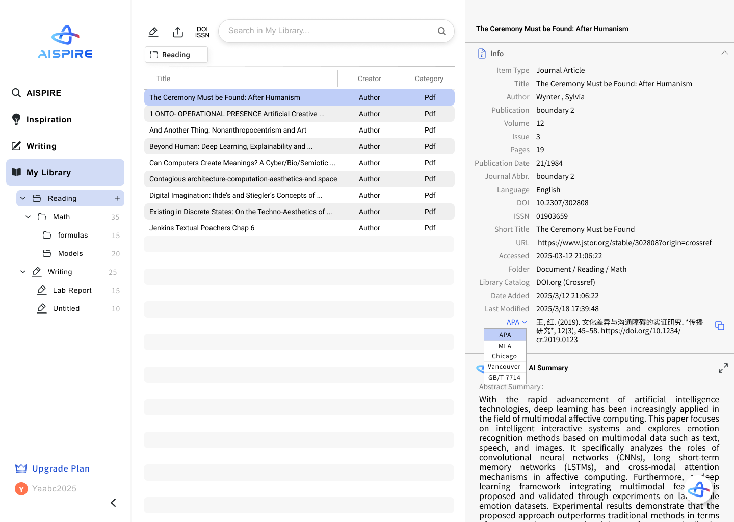This screenshot has height=522, width=734.
Task: Open Inspiration via the lightbulb icon
Action: tap(16, 119)
